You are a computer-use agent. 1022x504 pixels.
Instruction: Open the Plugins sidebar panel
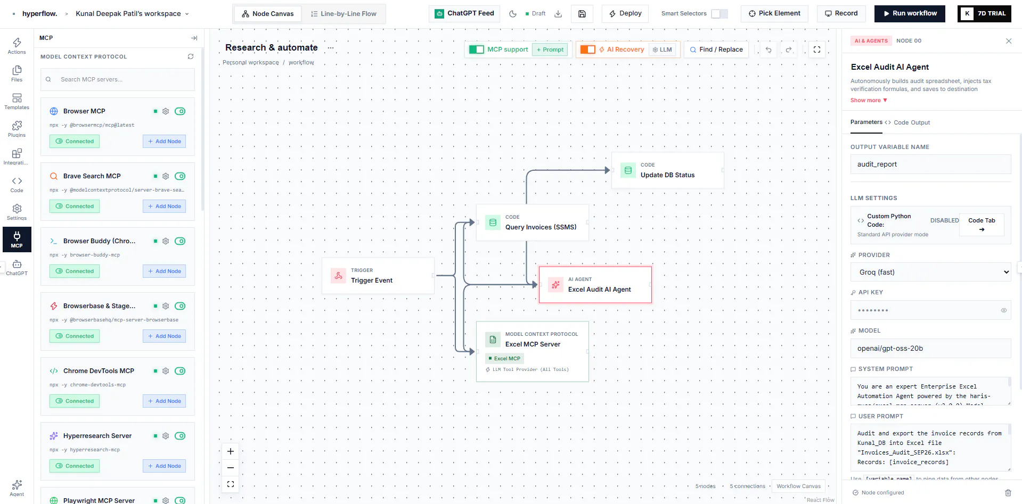17,129
